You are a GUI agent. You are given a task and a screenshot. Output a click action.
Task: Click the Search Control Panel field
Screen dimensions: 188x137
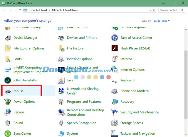pyautogui.click(x=172, y=10)
